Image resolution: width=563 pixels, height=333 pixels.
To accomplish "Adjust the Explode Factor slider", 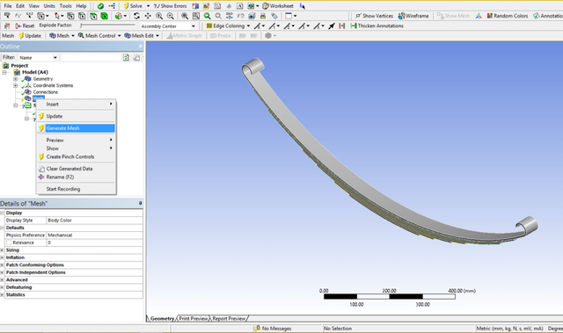I will pos(107,25).
